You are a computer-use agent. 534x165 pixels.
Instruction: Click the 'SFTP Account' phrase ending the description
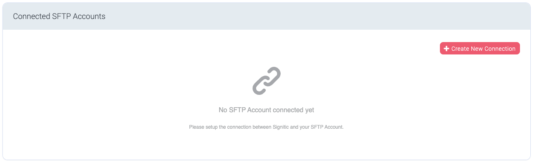327,127
